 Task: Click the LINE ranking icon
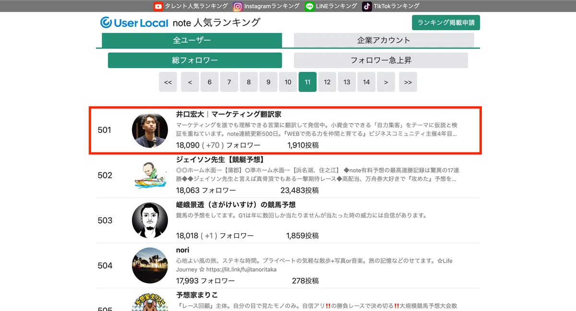(309, 6)
